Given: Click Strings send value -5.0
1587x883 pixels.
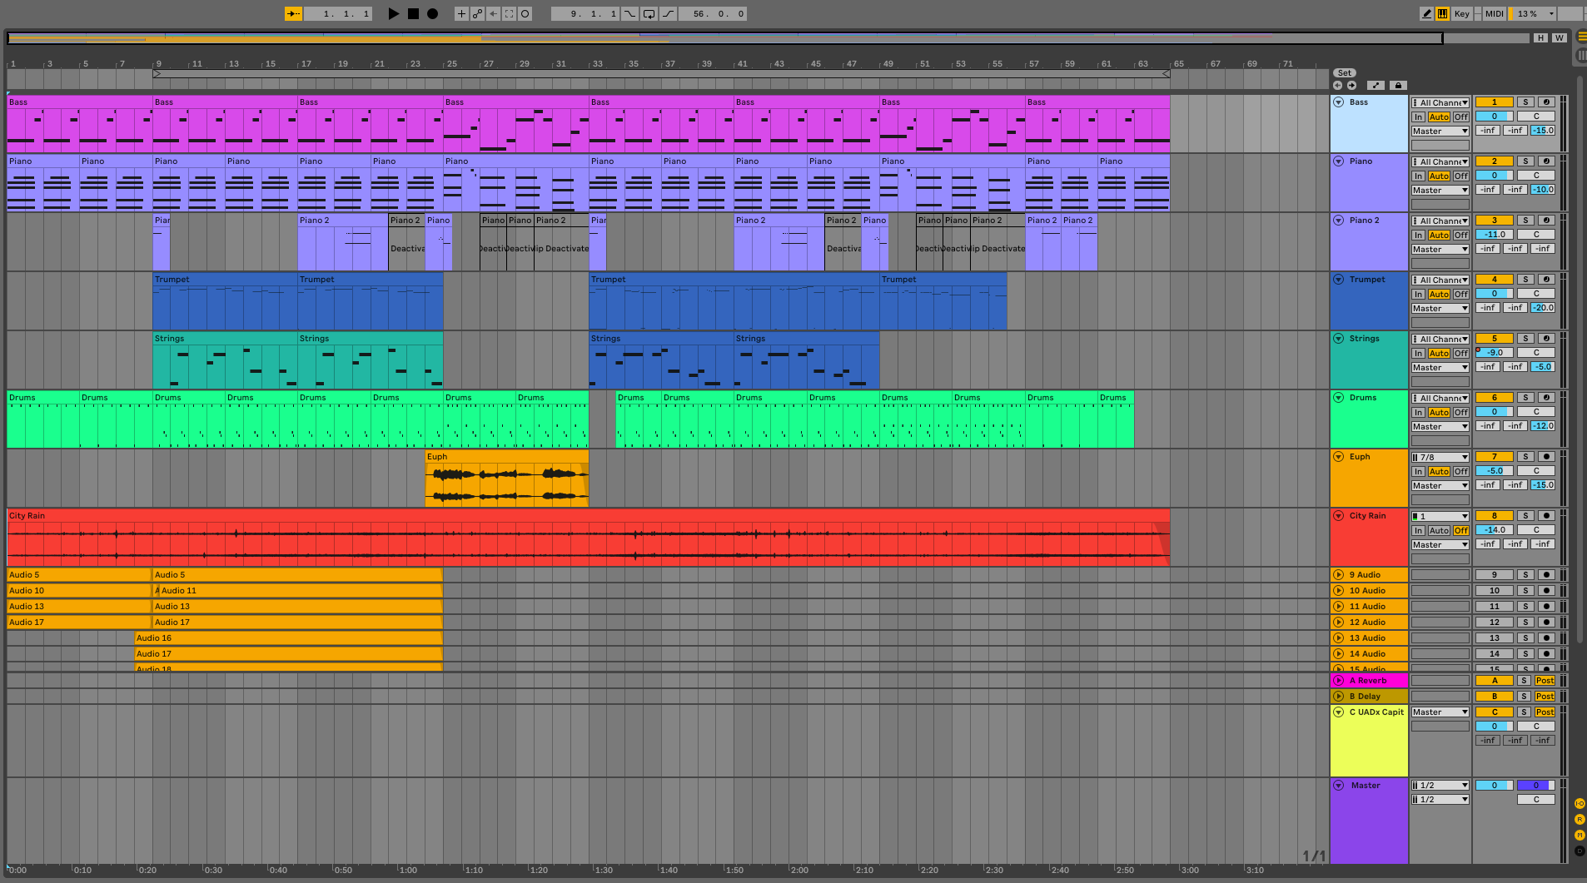Looking at the screenshot, I should point(1543,366).
